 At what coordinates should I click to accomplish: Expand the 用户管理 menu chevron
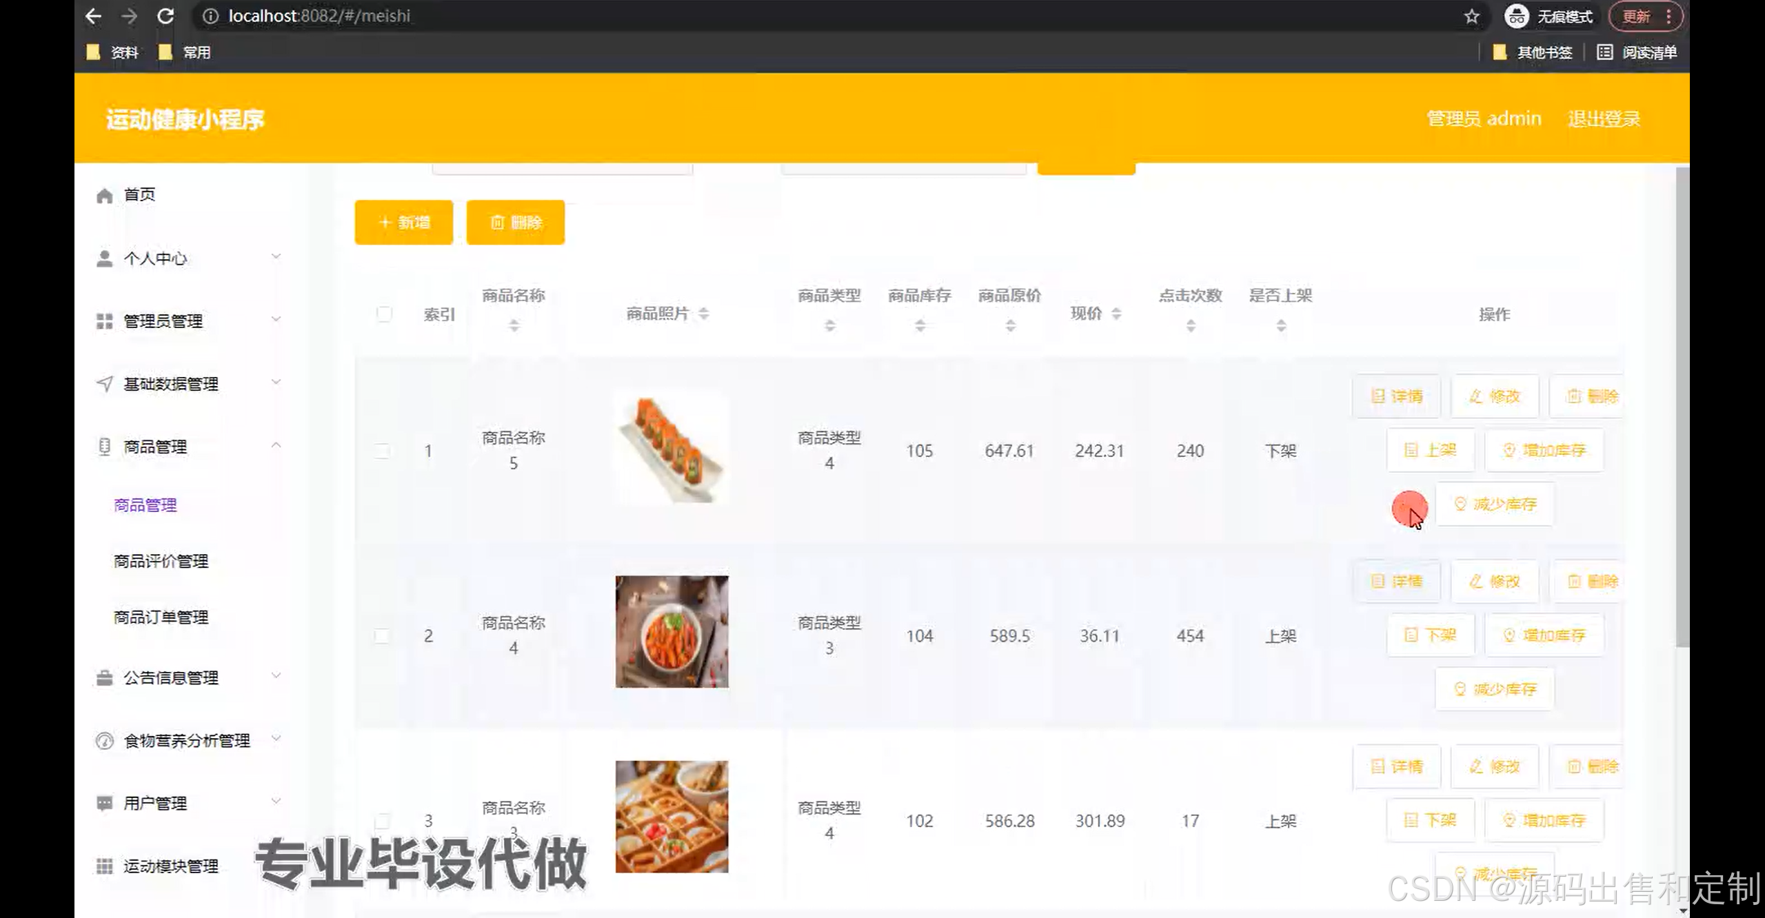(276, 802)
